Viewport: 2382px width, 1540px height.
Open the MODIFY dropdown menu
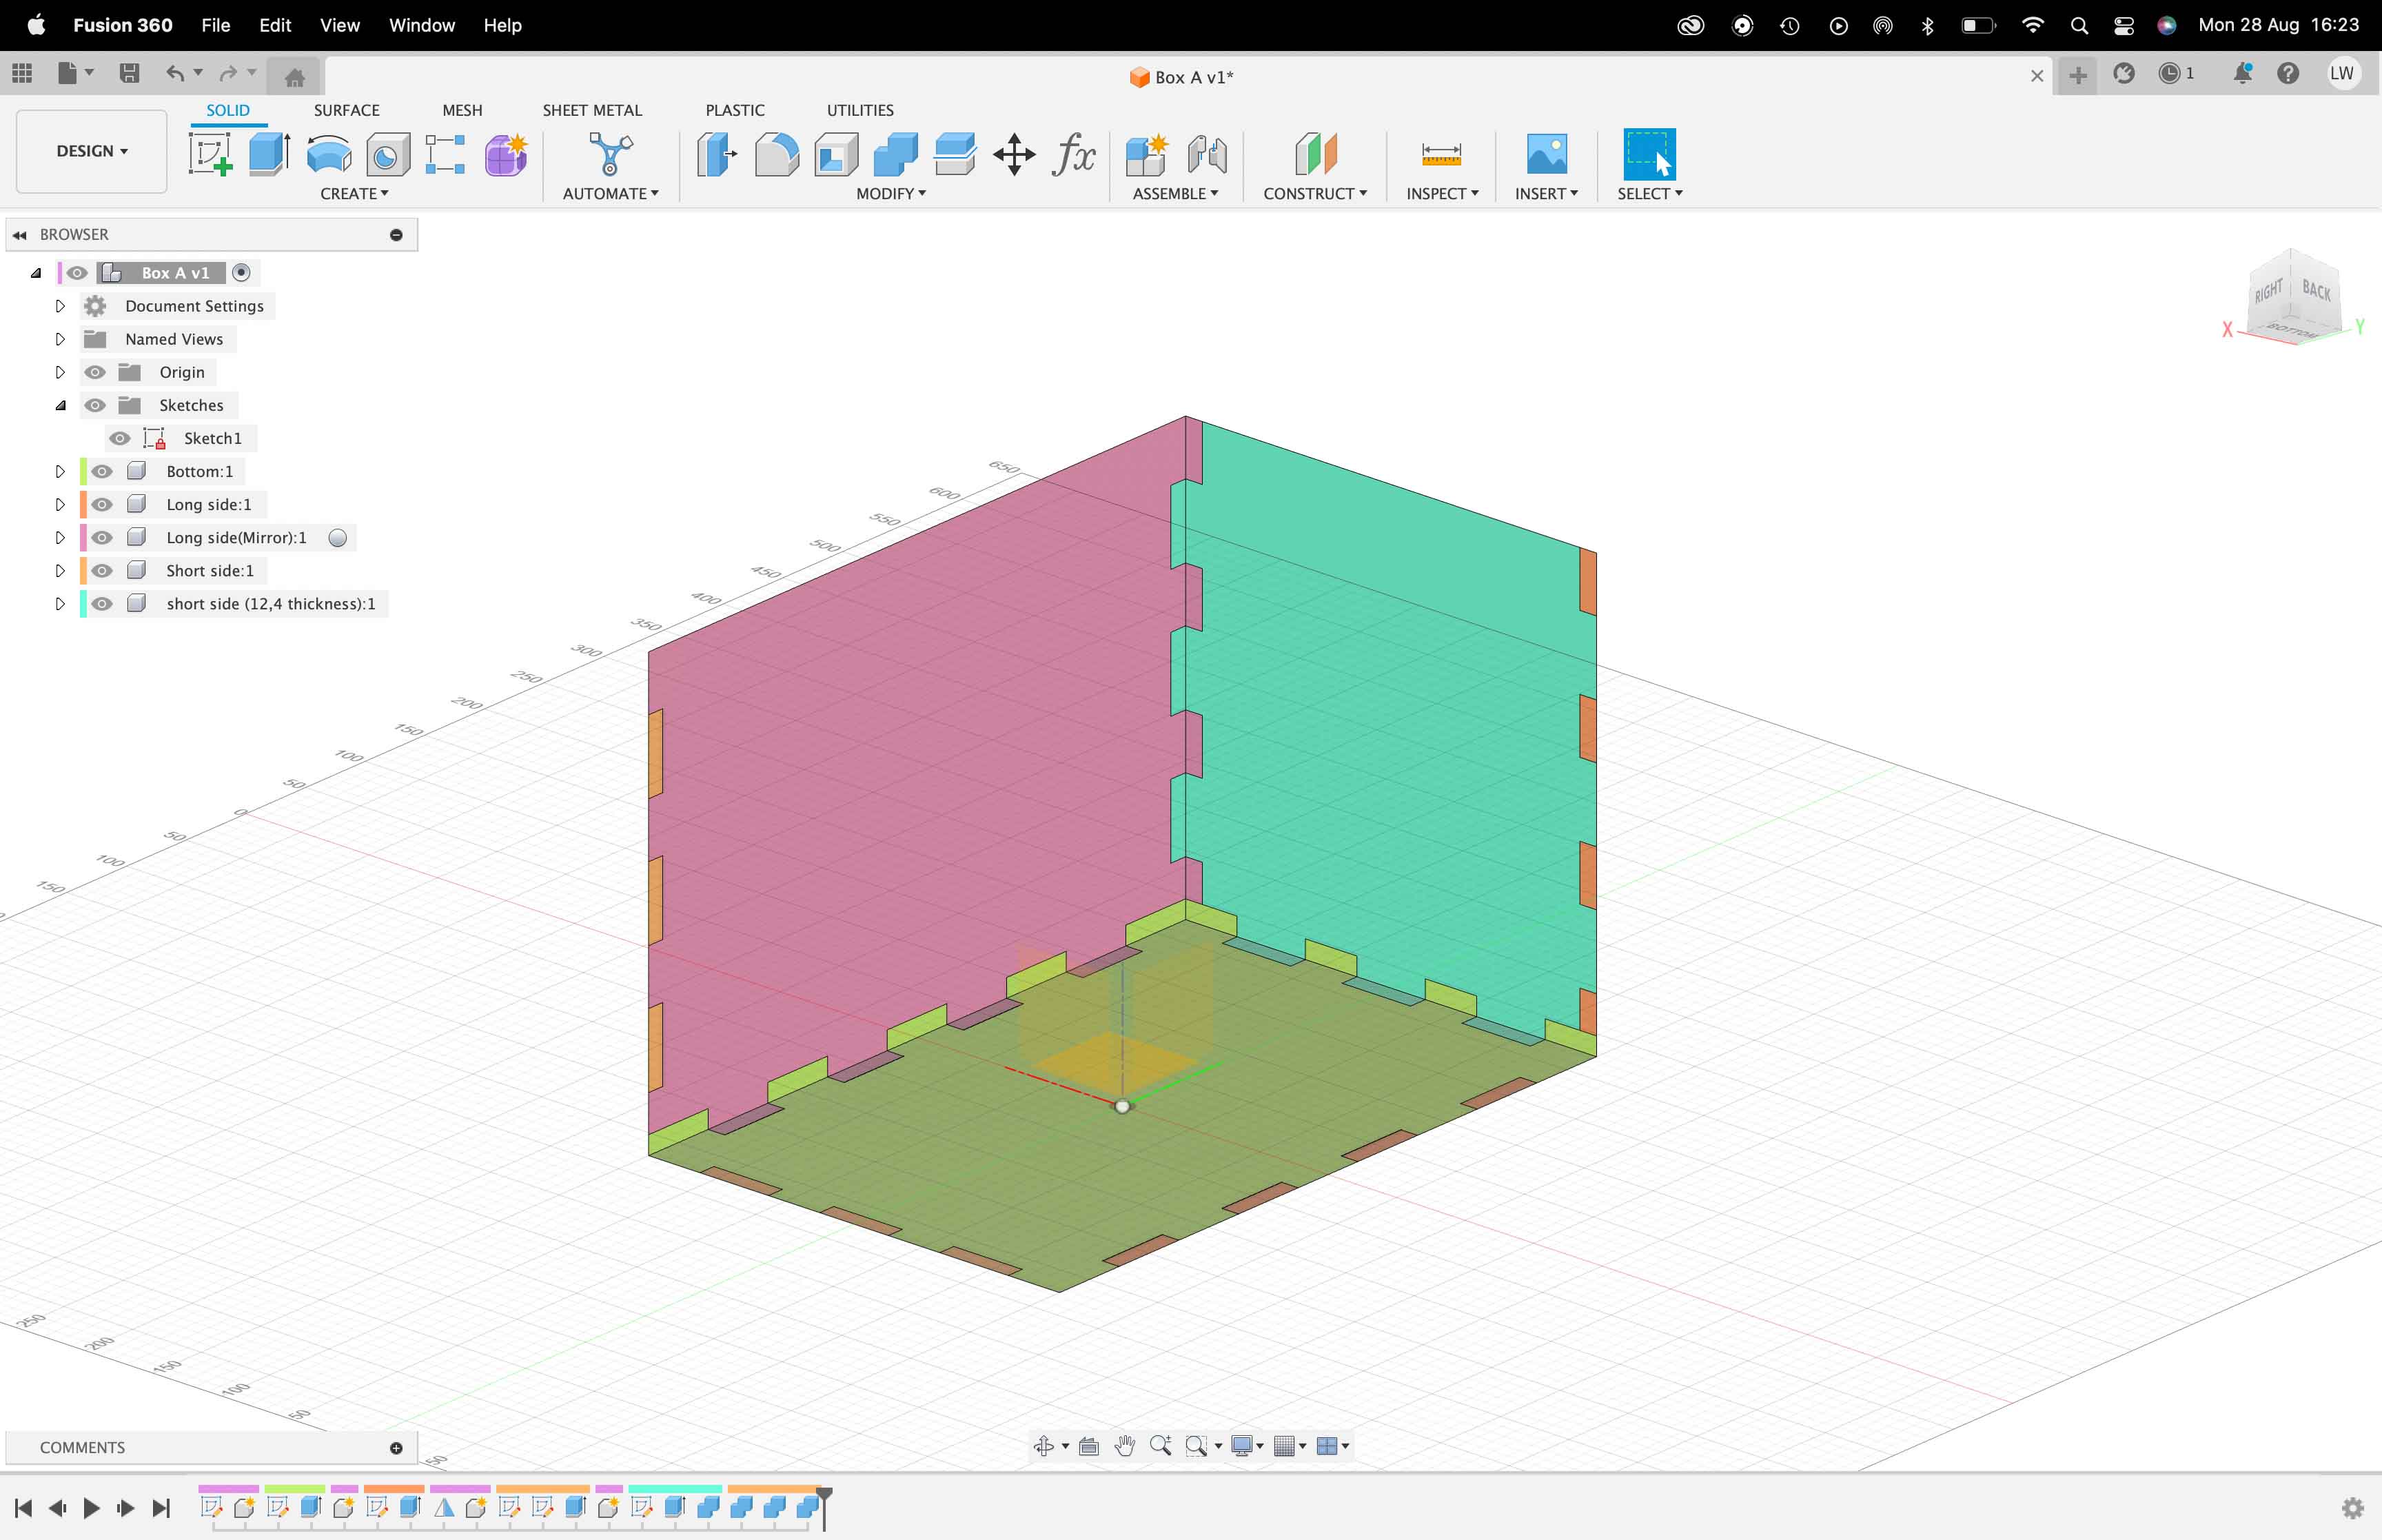(x=890, y=193)
